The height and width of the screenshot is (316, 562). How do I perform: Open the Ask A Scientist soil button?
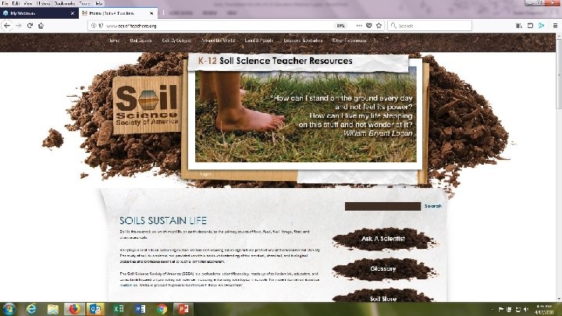coord(383,239)
